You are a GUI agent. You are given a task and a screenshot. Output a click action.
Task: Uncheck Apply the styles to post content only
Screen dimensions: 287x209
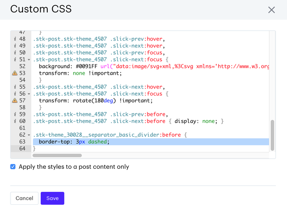click(x=13, y=167)
